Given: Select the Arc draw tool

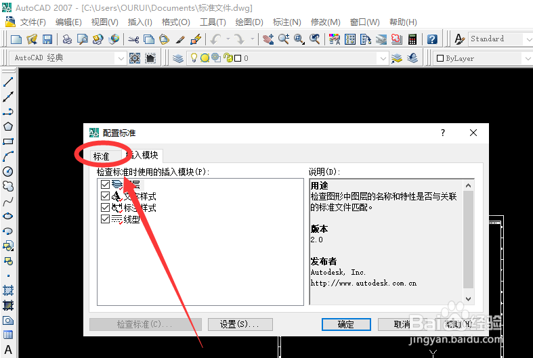Looking at the screenshot, I should coord(8,156).
